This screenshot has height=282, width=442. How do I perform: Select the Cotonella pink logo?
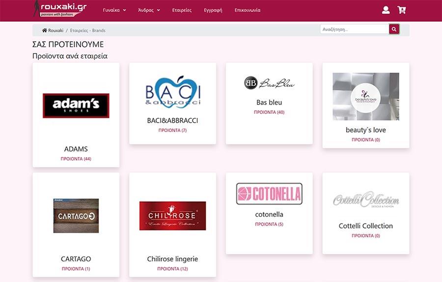point(269,194)
